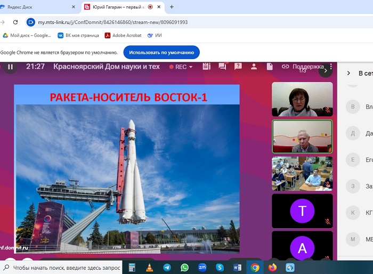373x274 pixels.
Task: Reload the page
Action: [x=15, y=22]
